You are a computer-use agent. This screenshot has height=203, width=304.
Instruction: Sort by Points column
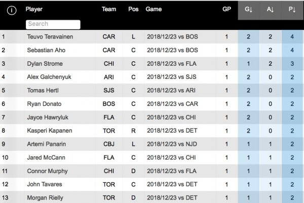[x=291, y=10]
